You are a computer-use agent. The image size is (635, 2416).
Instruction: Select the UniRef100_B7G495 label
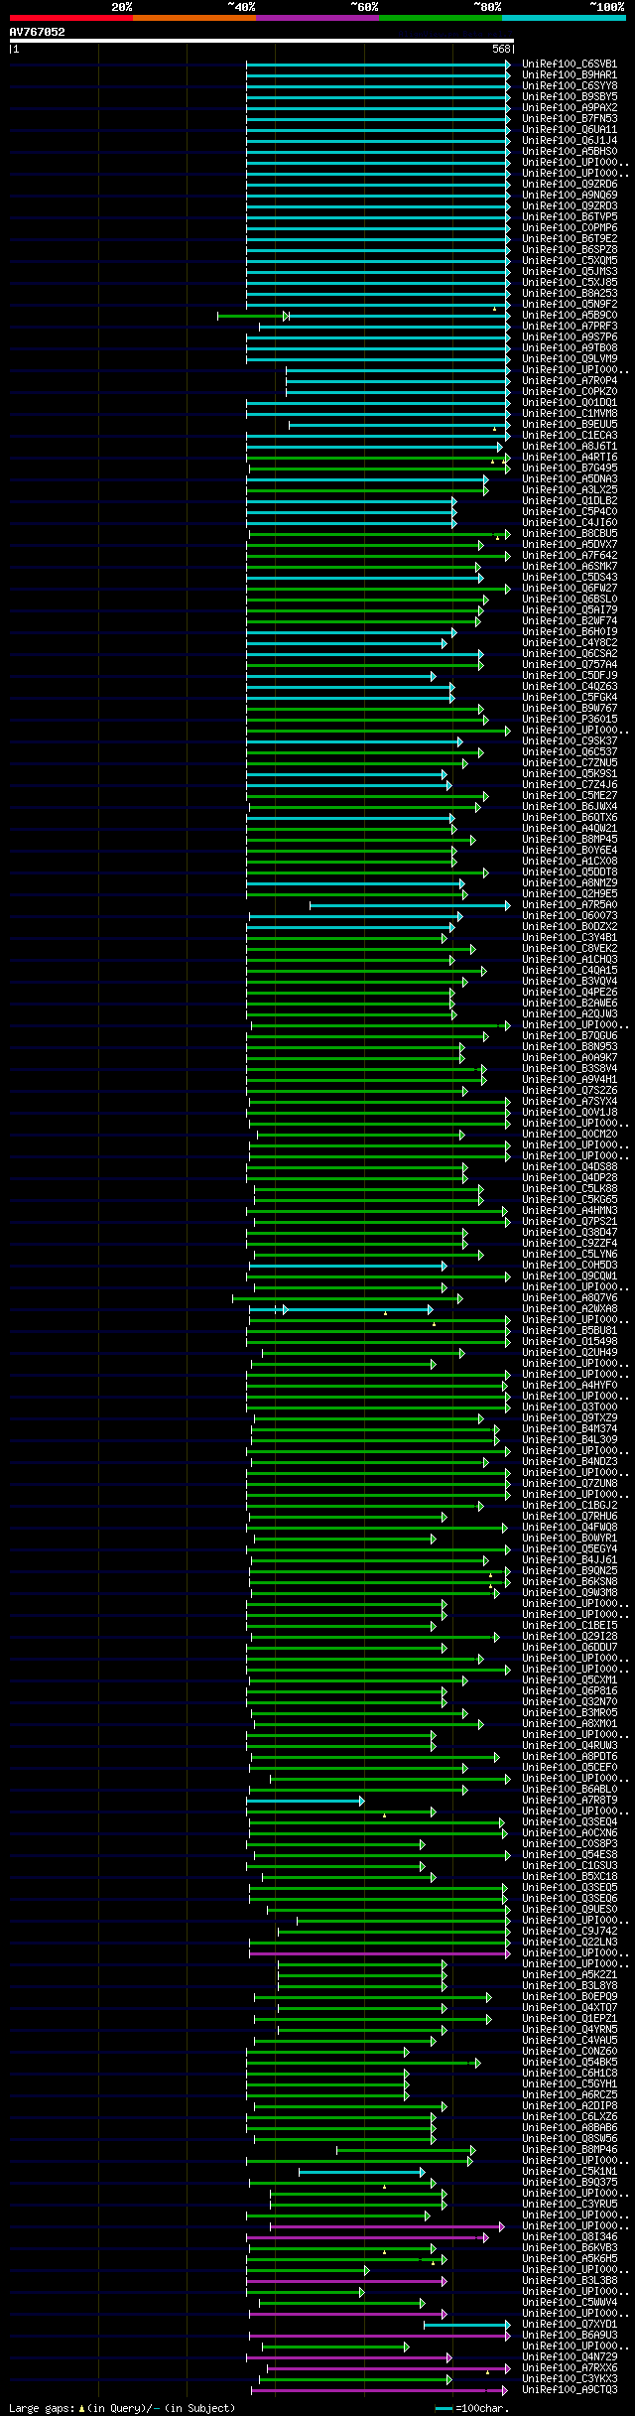570,468
